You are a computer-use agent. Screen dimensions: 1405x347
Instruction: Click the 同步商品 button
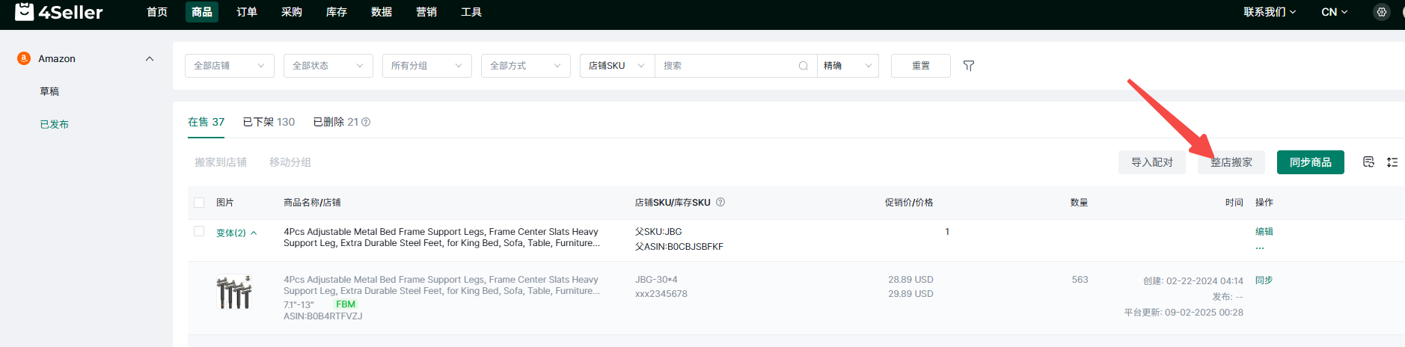coord(1310,162)
